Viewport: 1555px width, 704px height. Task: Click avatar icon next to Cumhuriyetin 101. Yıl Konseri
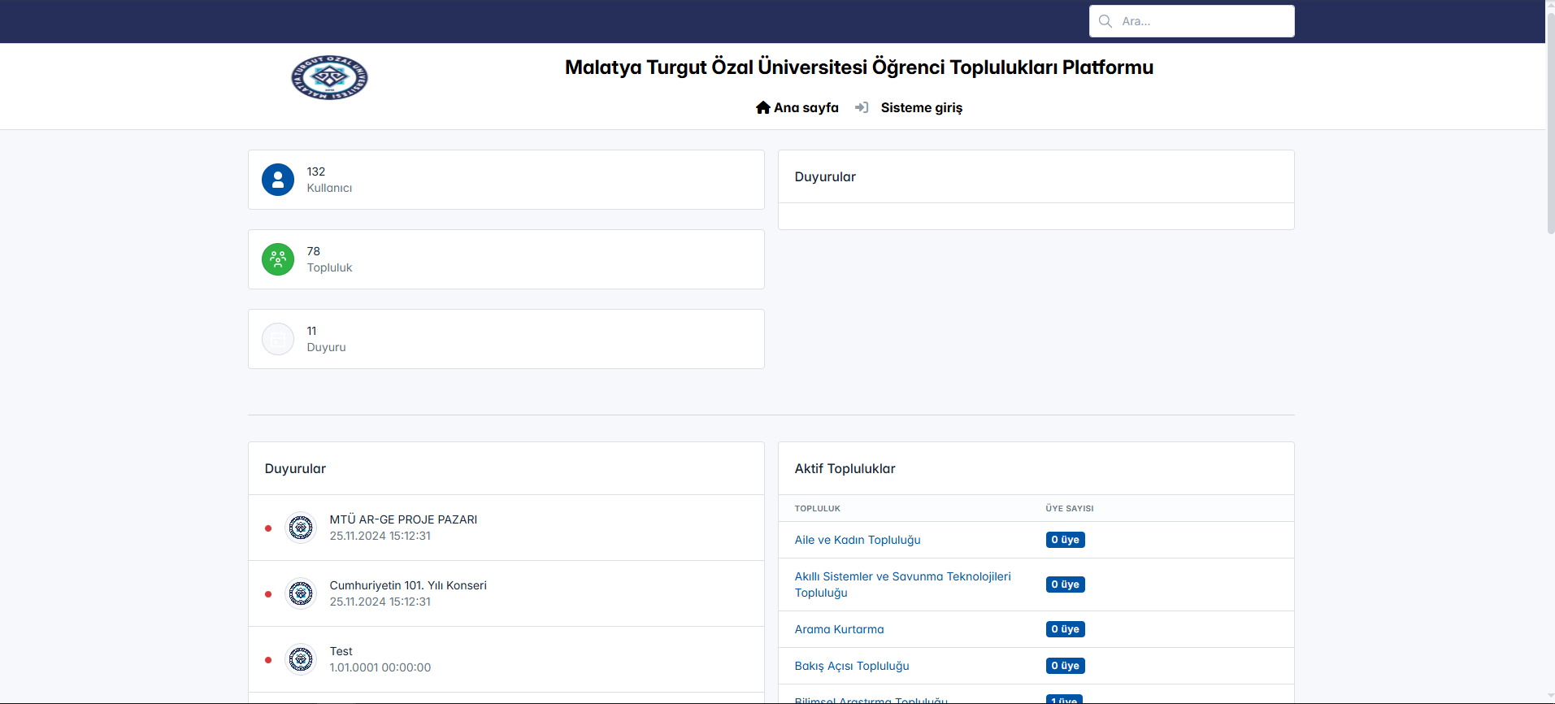click(301, 593)
